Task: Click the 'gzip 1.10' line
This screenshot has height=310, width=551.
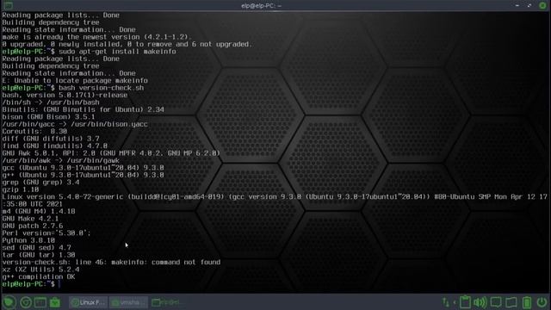Action: pyautogui.click(x=21, y=189)
